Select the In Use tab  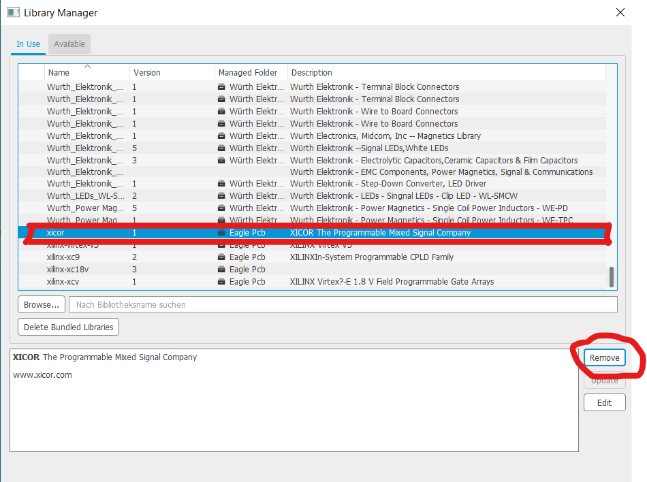28,44
